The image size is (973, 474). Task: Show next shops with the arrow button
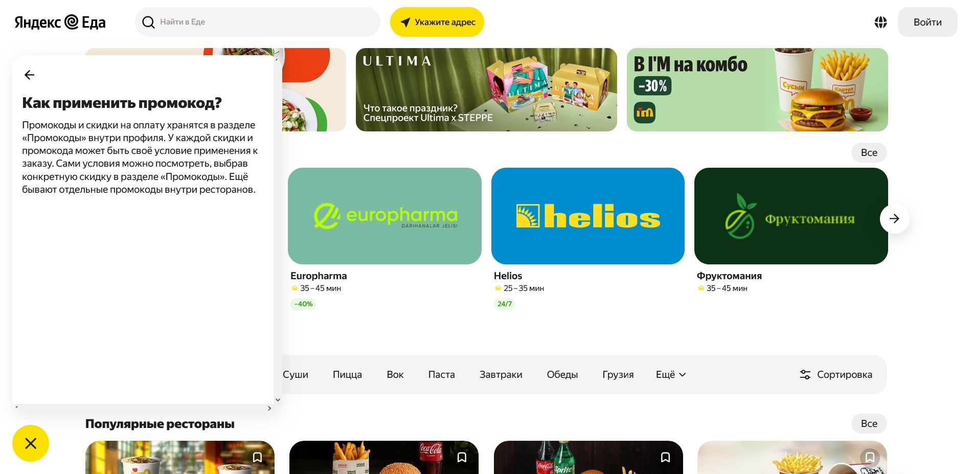pyautogui.click(x=894, y=219)
